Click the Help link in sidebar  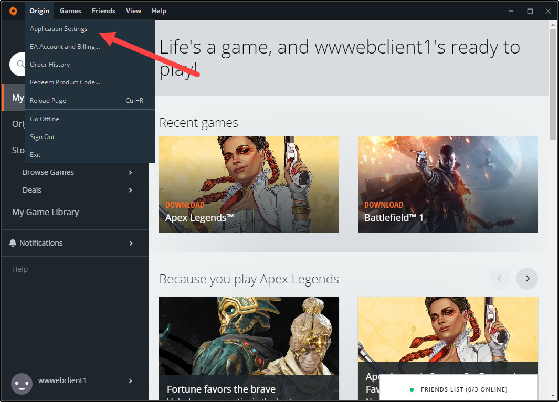coord(20,269)
